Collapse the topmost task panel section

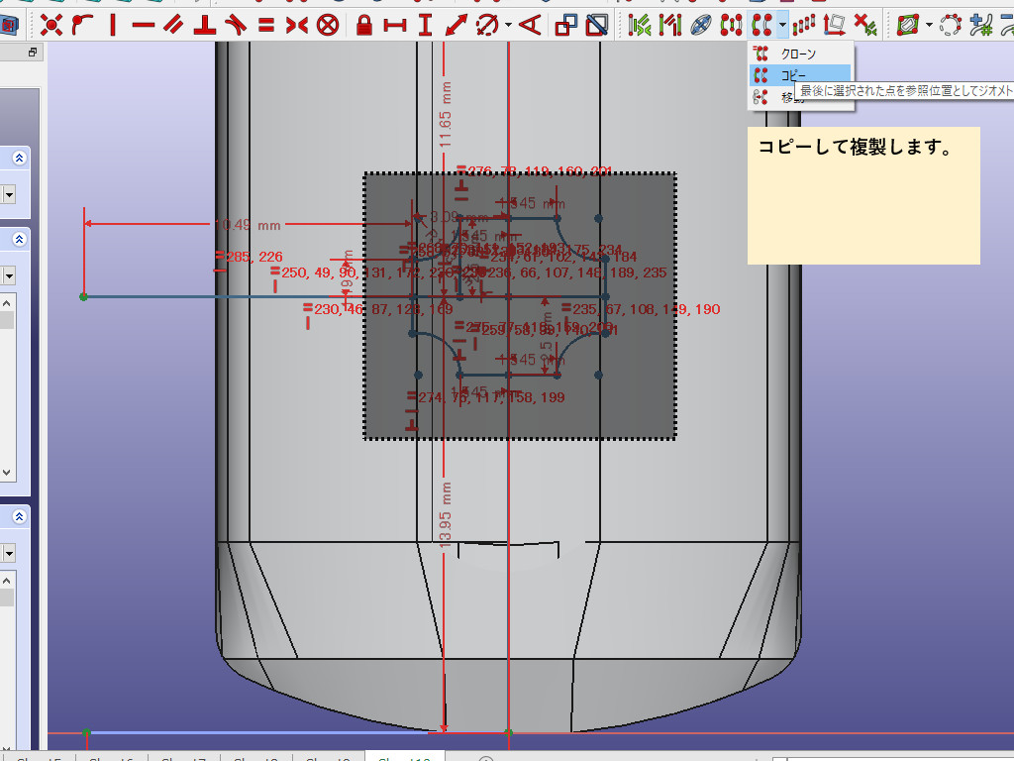(x=19, y=158)
